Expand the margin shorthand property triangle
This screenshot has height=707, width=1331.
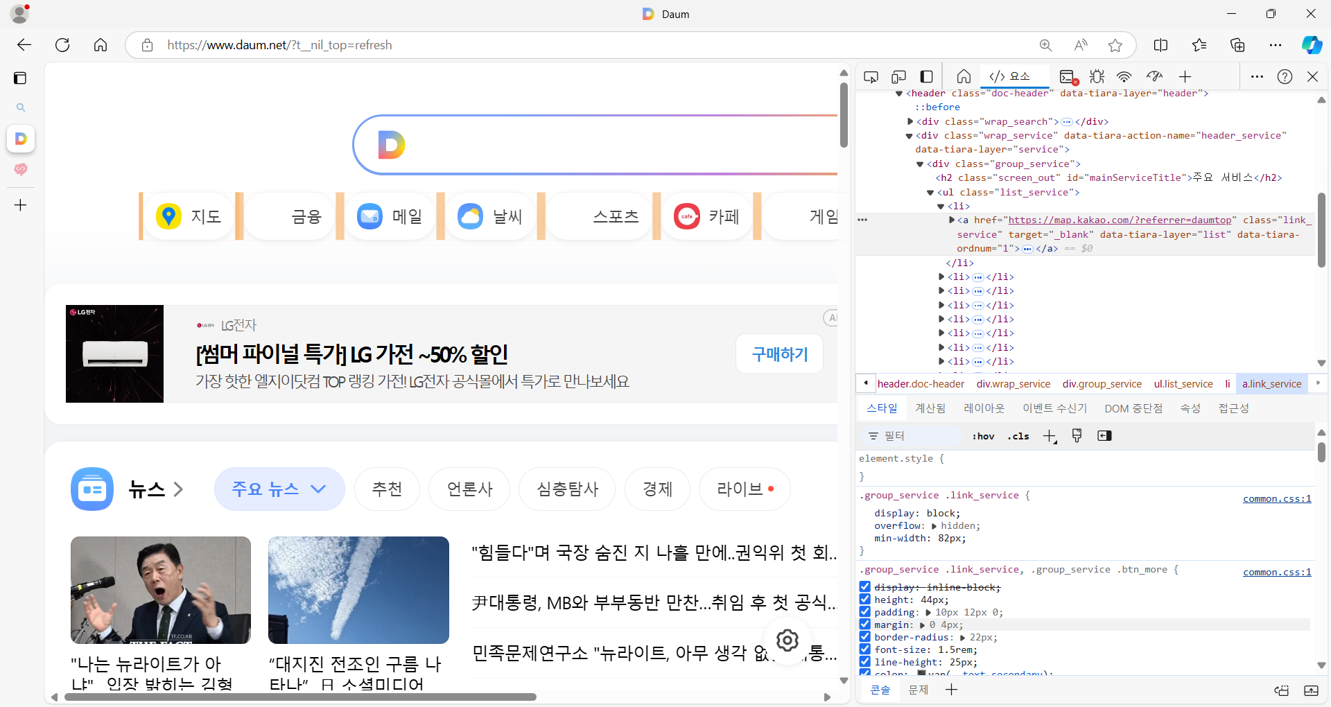[923, 625]
